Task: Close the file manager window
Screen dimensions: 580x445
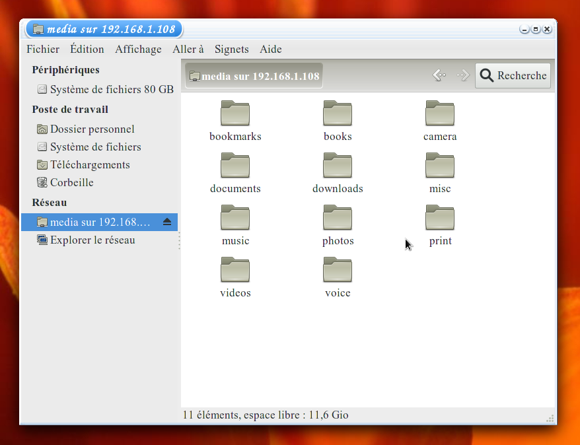Action: (547, 29)
